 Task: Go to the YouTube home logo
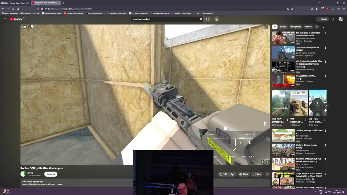pyautogui.click(x=17, y=19)
